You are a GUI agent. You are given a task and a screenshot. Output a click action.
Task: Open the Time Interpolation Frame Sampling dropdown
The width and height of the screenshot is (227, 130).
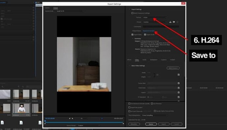tap(155, 115)
